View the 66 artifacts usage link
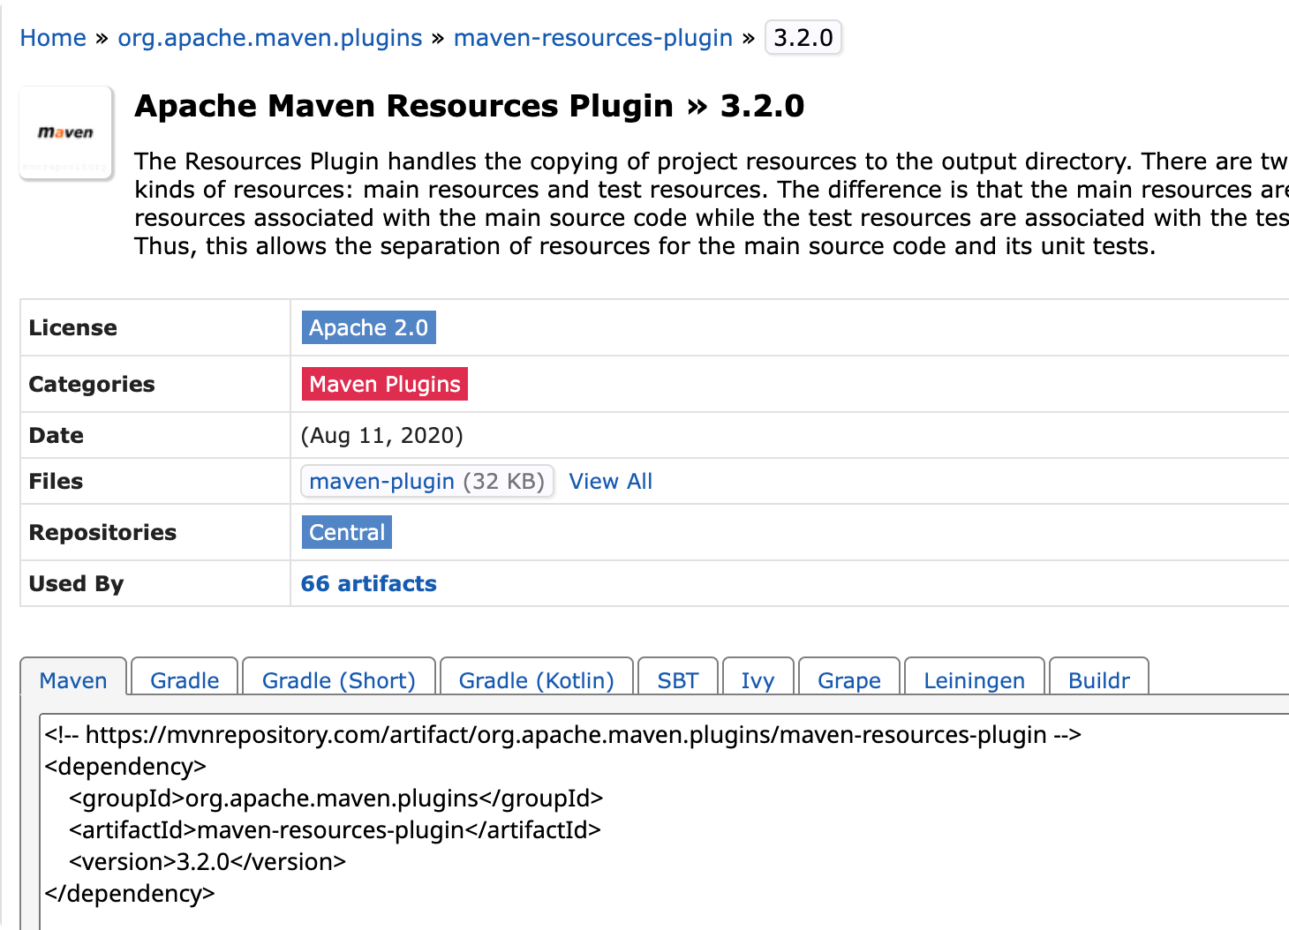The width and height of the screenshot is (1289, 930). (369, 583)
